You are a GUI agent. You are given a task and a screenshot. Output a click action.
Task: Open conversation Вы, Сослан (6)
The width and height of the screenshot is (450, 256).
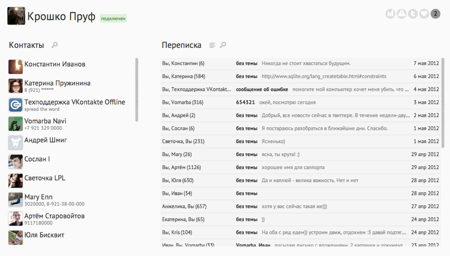(x=300, y=128)
